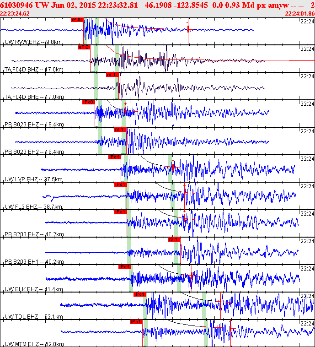
Task: Select the red coda marker on B203 EHZ trace
Action: (x=184, y=219)
